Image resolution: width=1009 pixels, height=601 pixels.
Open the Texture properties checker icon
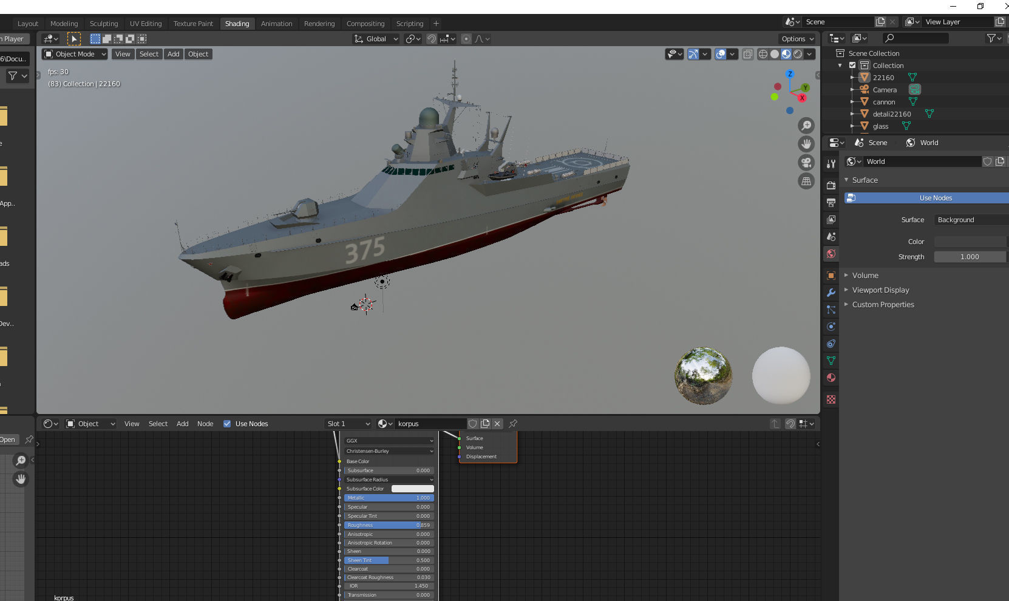tap(831, 399)
